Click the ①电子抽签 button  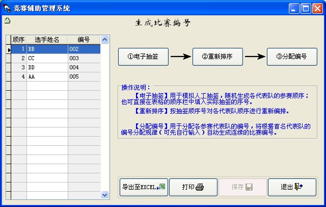143,57
